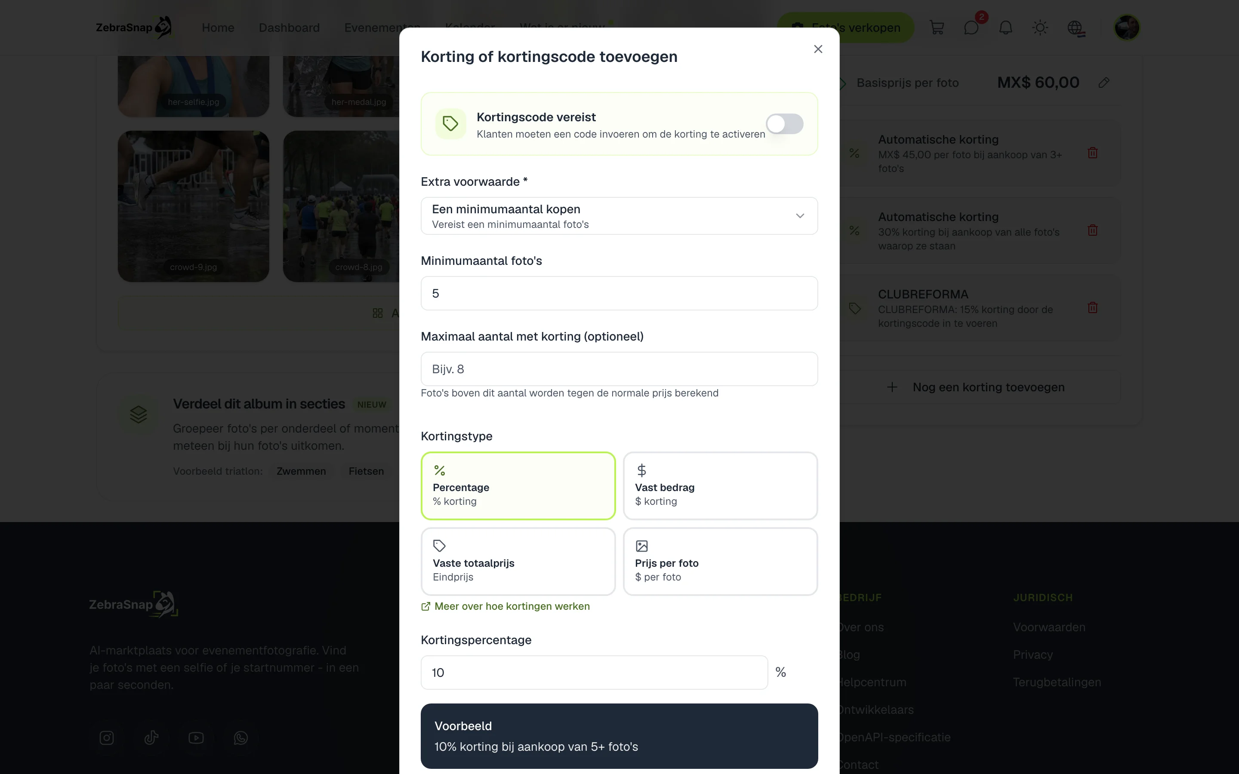Image resolution: width=1239 pixels, height=774 pixels.
Task: Toggle light theme sun icon
Action: point(1040,28)
